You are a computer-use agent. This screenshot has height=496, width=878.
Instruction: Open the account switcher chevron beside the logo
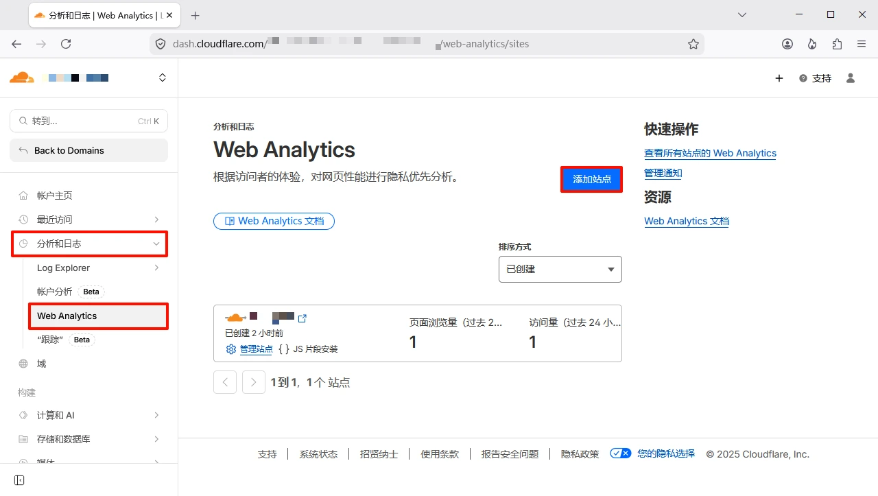(x=163, y=78)
